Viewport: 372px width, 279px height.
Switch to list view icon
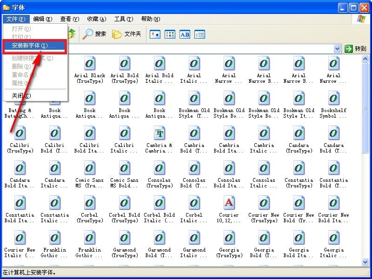pyautogui.click(x=170, y=34)
